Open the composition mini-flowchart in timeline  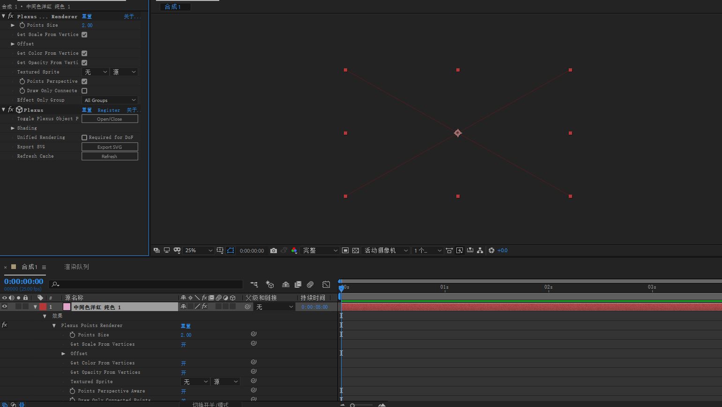[x=254, y=284]
